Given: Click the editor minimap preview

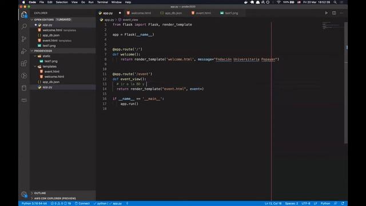Looking at the screenshot, I should tap(333, 25).
